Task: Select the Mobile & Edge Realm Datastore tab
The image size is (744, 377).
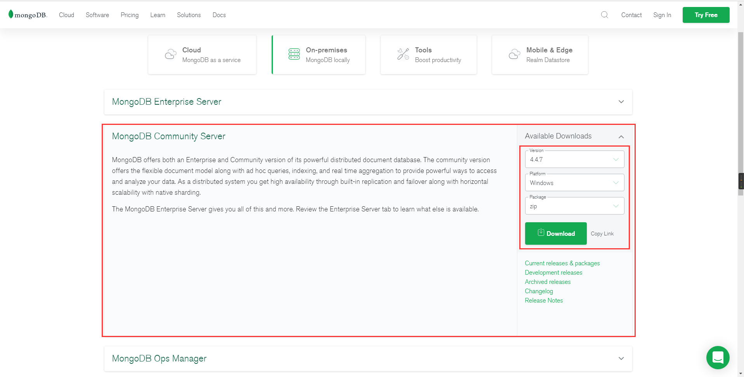Action: point(540,55)
